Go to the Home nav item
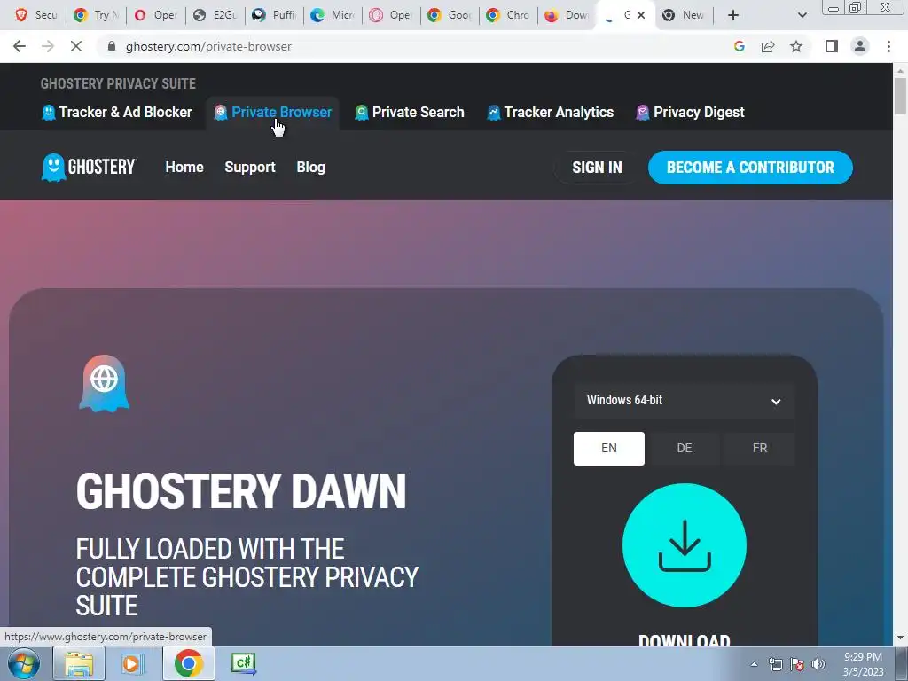Image resolution: width=908 pixels, height=681 pixels. (x=184, y=168)
